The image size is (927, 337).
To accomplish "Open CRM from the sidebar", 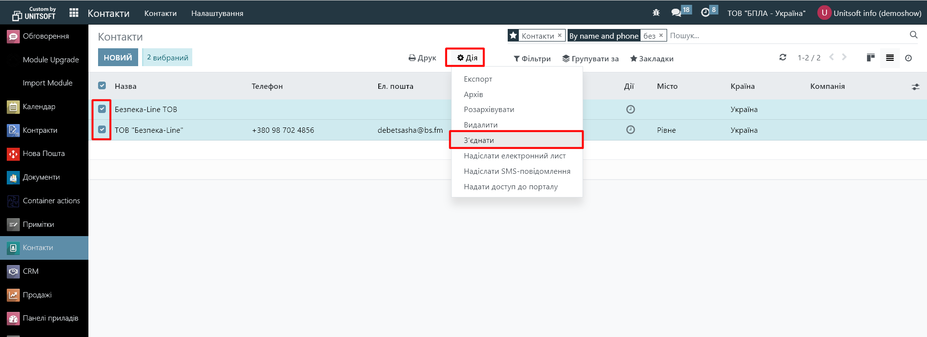I will tap(31, 271).
